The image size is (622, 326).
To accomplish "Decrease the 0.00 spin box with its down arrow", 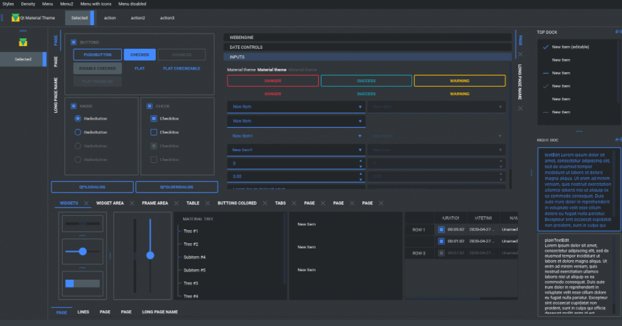I will pyautogui.click(x=361, y=179).
